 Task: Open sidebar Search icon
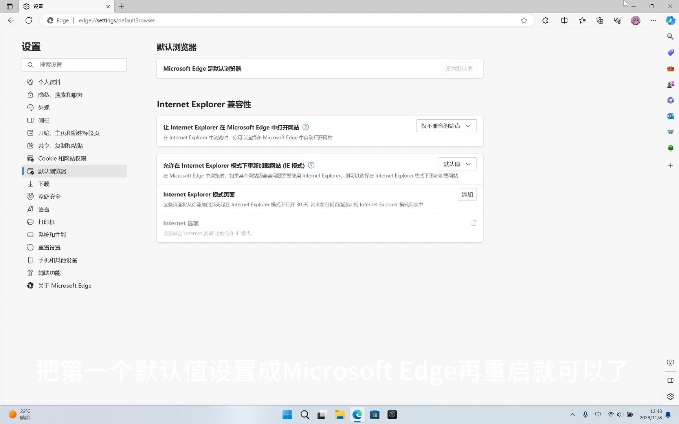coord(670,37)
